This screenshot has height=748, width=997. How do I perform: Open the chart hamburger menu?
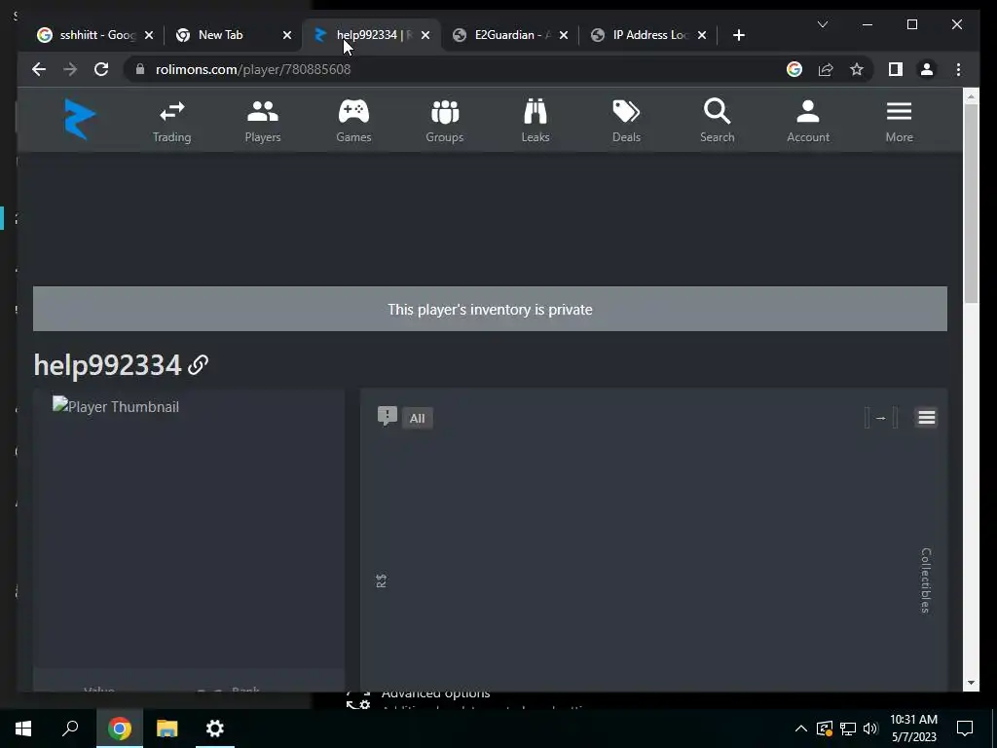[927, 418]
